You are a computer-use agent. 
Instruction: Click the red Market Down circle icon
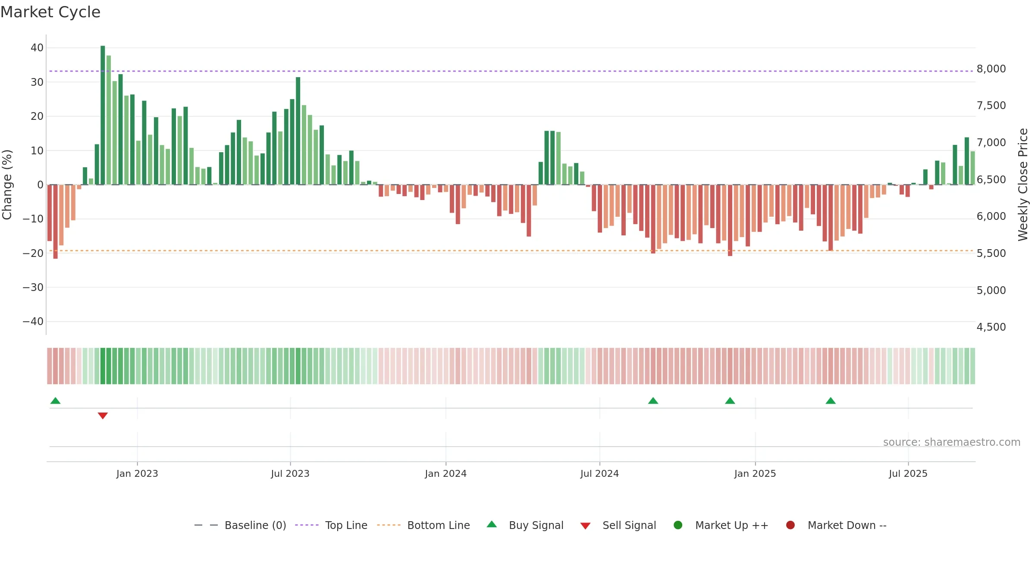(790, 525)
